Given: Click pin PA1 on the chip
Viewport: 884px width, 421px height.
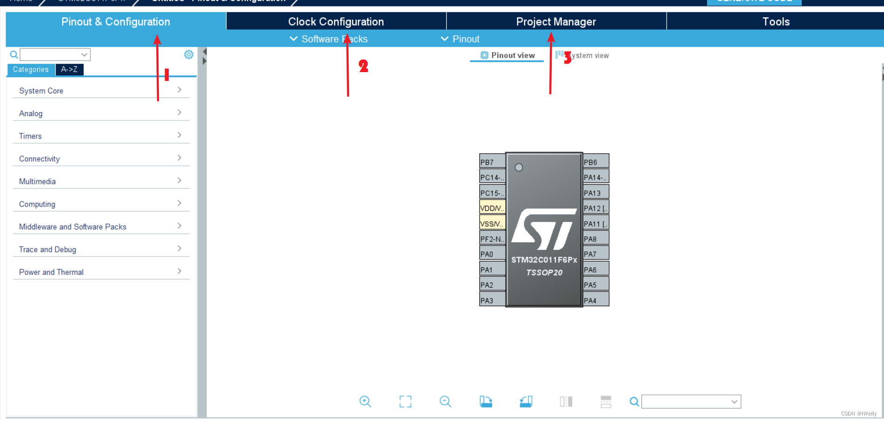Looking at the screenshot, I should coord(492,269).
